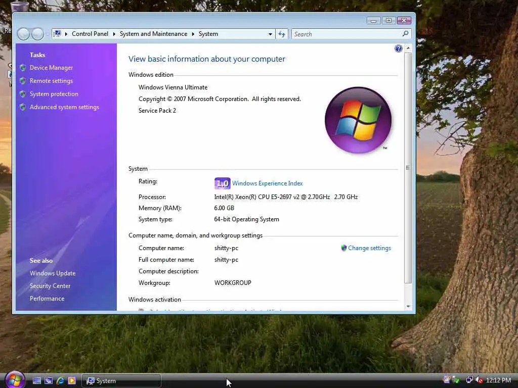Viewport: 518px width, 388px height.
Task: Open Security Center under See also
Action: [50, 286]
